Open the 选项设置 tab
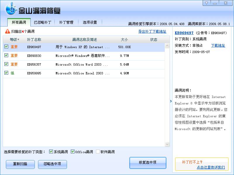Viewport: 234px width, 175px height. click(90, 22)
